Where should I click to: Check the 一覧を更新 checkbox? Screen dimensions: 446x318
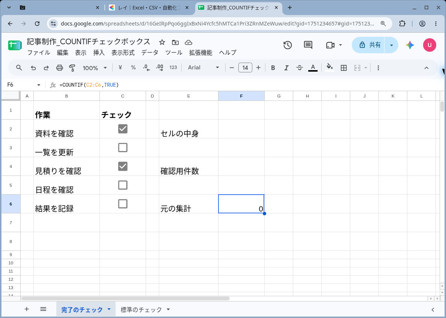pyautogui.click(x=123, y=147)
